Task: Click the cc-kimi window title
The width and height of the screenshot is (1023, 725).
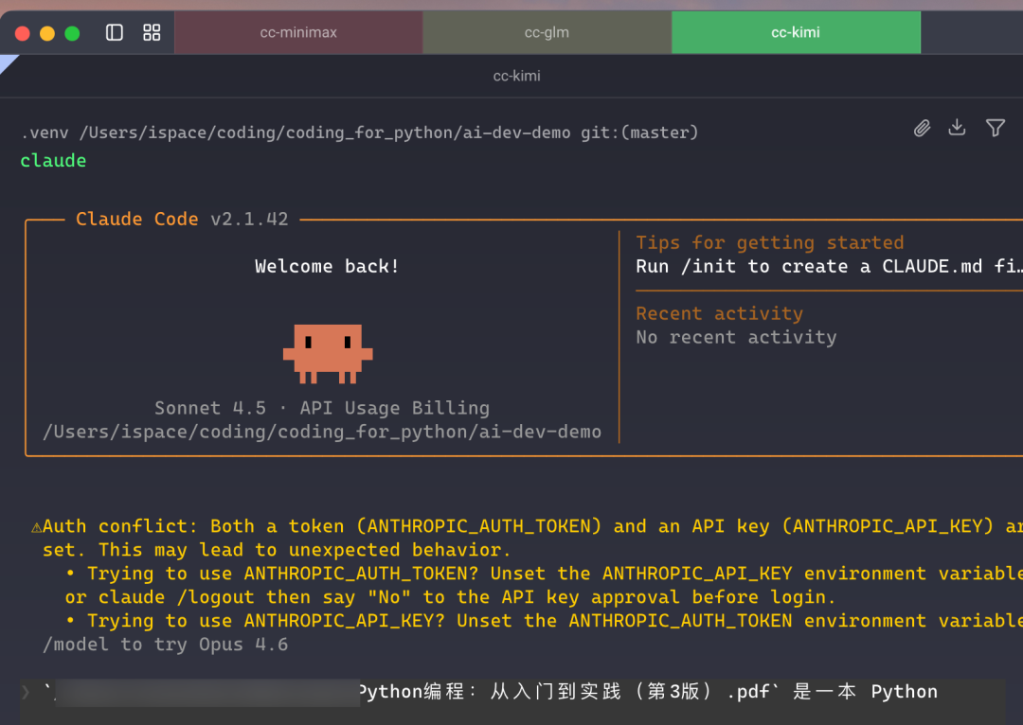Action: (517, 76)
